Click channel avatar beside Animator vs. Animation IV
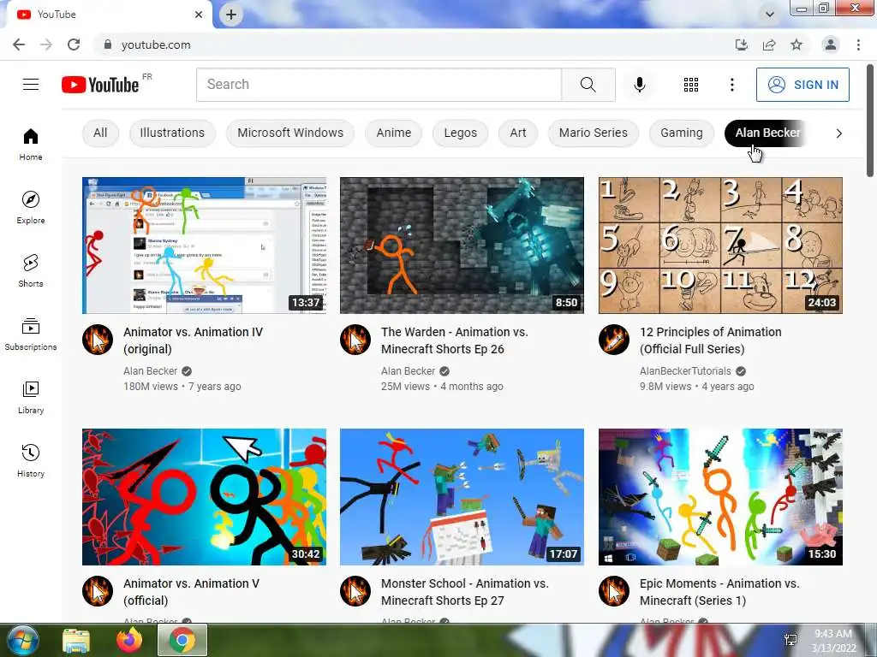The image size is (877, 657). pos(98,340)
